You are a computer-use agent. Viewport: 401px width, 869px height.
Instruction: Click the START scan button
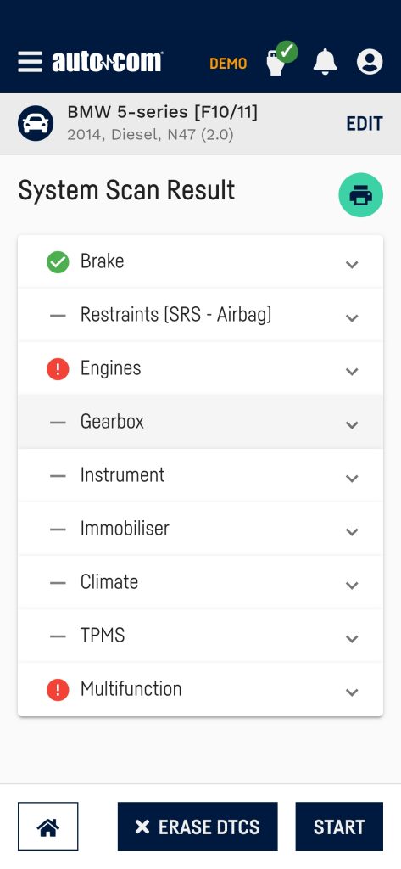tap(339, 827)
